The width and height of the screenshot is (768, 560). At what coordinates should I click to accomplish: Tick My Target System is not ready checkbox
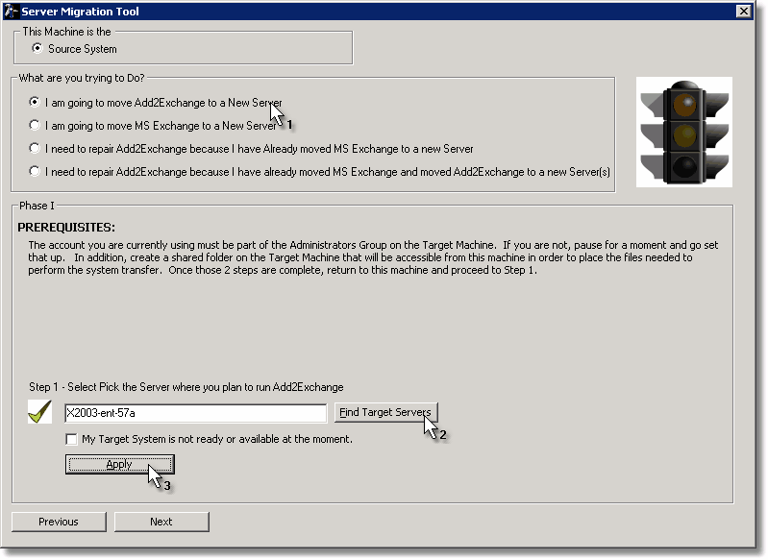pyautogui.click(x=71, y=439)
